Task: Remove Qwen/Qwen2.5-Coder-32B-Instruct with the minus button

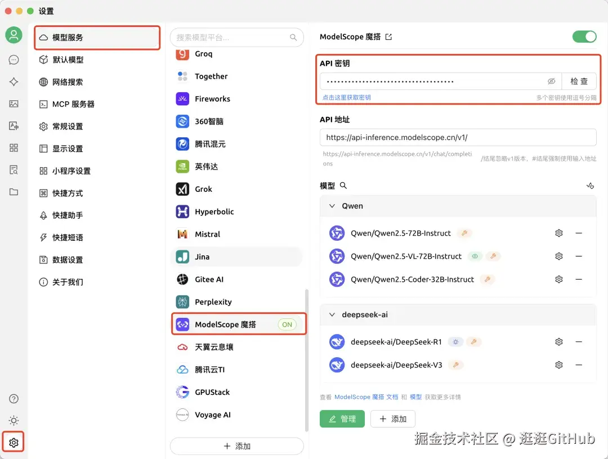Action: pyautogui.click(x=579, y=278)
